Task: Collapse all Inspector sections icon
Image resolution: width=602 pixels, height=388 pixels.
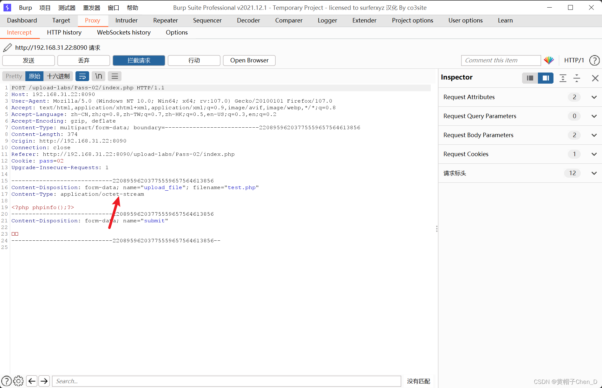Action: point(577,78)
